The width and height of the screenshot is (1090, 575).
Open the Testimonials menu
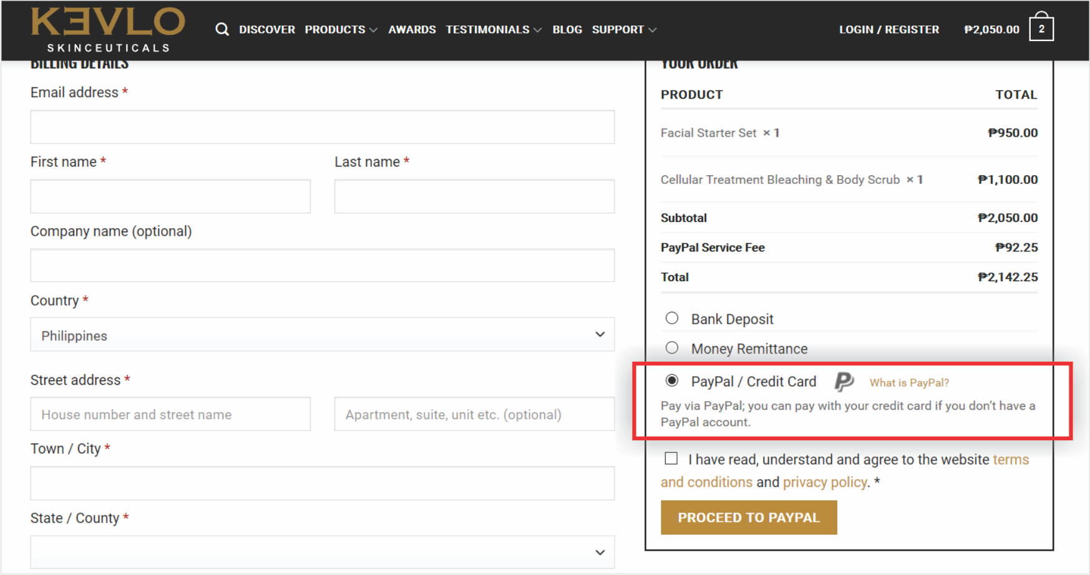coord(493,29)
